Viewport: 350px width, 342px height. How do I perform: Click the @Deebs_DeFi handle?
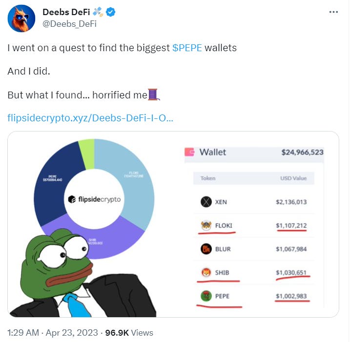point(70,24)
